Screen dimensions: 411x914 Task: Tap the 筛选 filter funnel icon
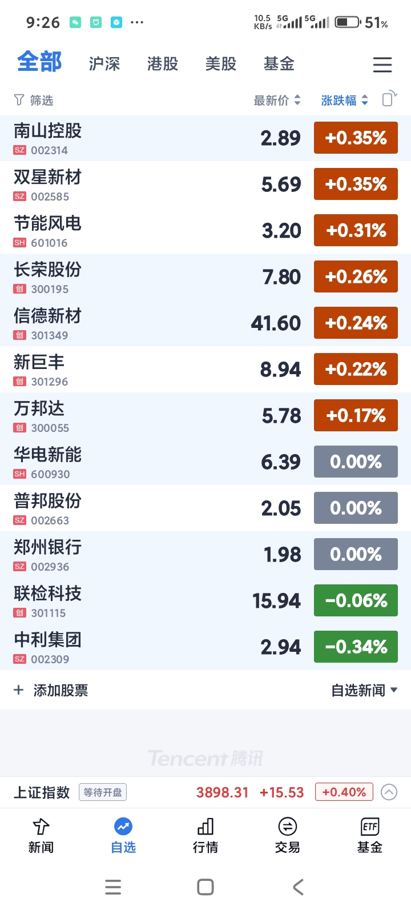point(19,101)
